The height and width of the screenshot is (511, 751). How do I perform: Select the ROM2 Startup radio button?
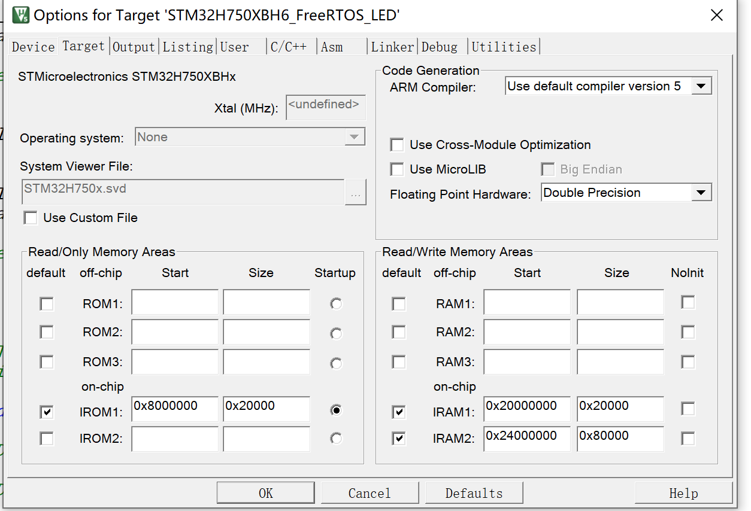336,333
